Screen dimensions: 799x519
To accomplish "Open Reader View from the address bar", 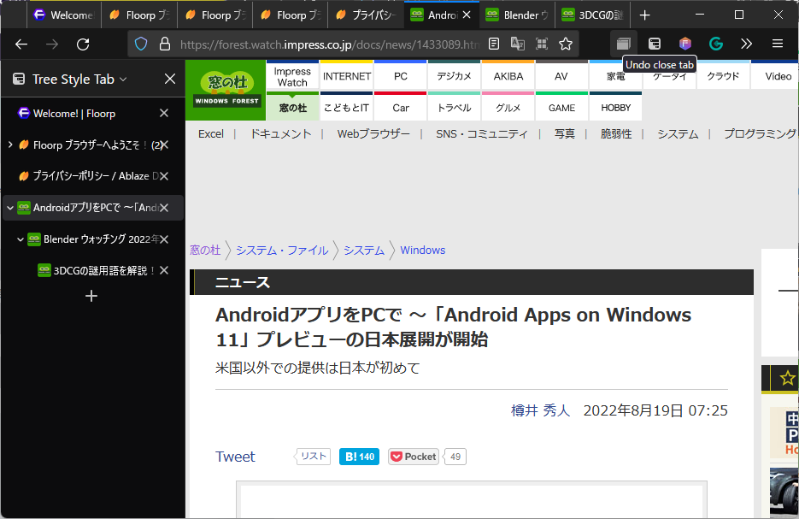I will coord(494,44).
